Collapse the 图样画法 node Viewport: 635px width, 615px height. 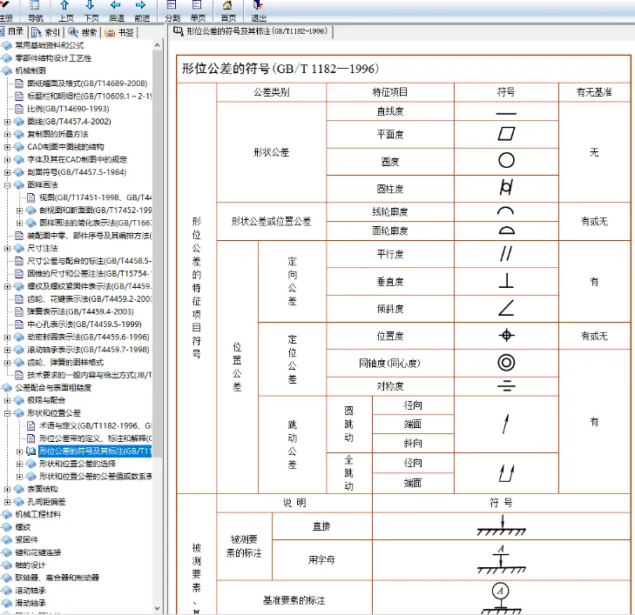(x=7, y=185)
